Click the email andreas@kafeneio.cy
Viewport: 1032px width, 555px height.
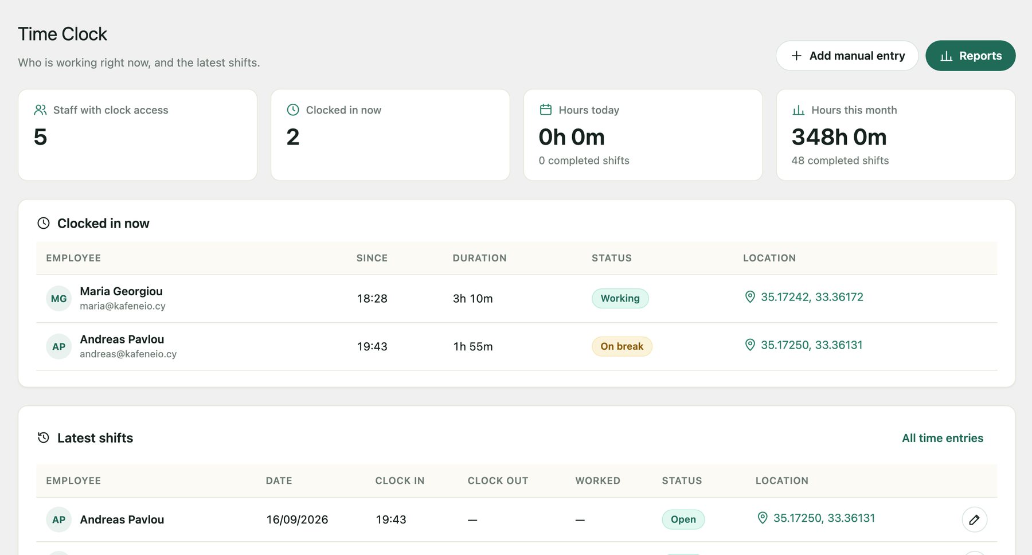pyautogui.click(x=128, y=355)
